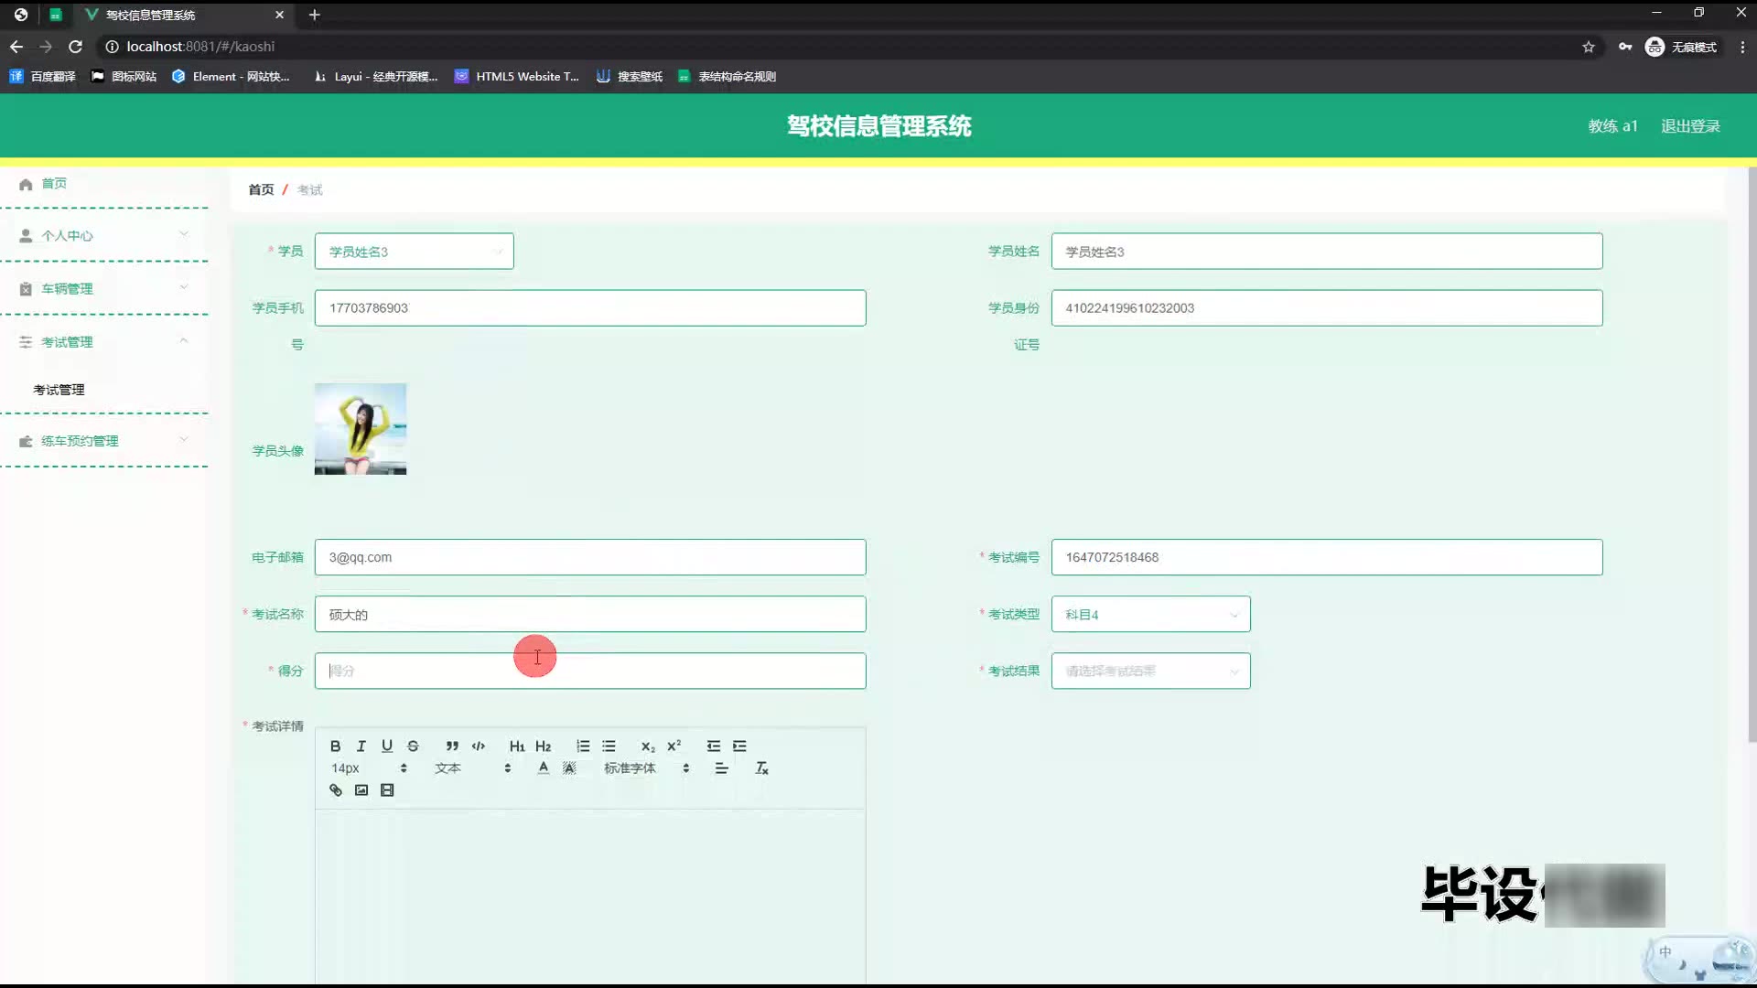Apply superscript formatting
The width and height of the screenshot is (1757, 988).
[674, 746]
